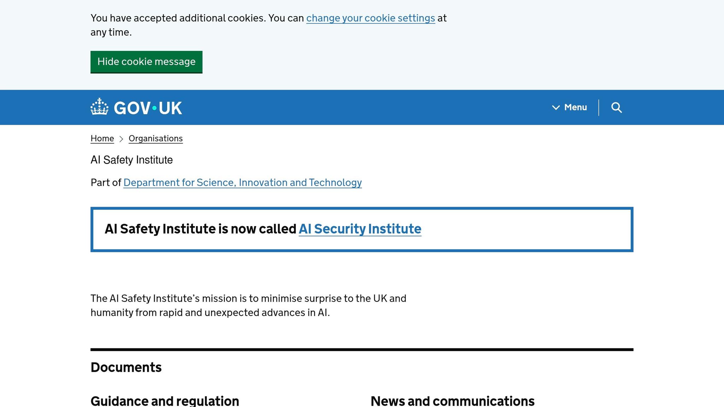Click the AI Safety Institute page title
The width and height of the screenshot is (724, 407).
pos(132,160)
